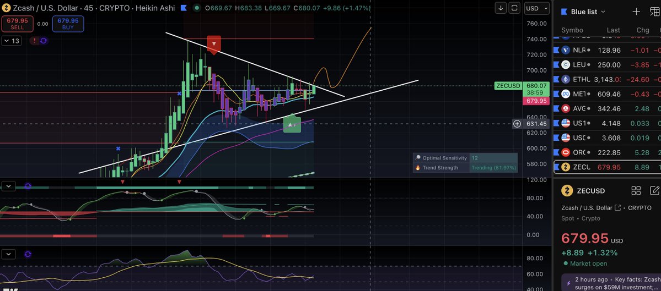
Task: Click the 679.95 BUY button
Action: (x=68, y=24)
